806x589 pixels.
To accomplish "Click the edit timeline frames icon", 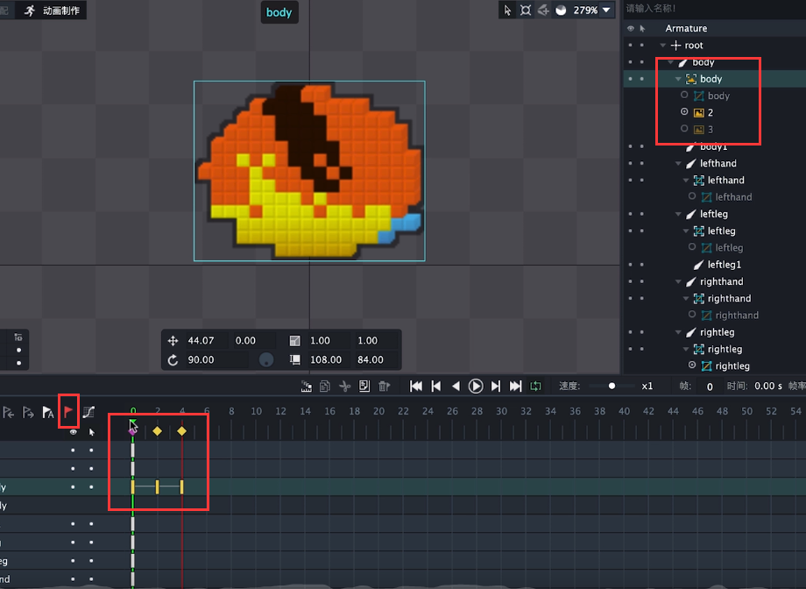I will pyautogui.click(x=307, y=387).
